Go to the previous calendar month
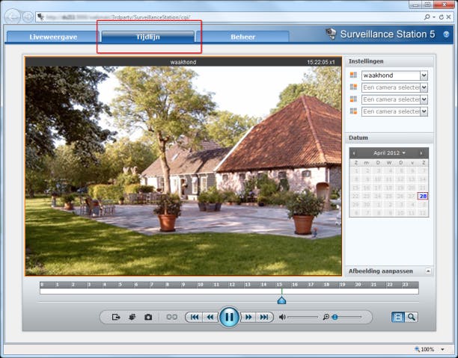Image resolution: width=458 pixels, height=358 pixels. (354, 153)
